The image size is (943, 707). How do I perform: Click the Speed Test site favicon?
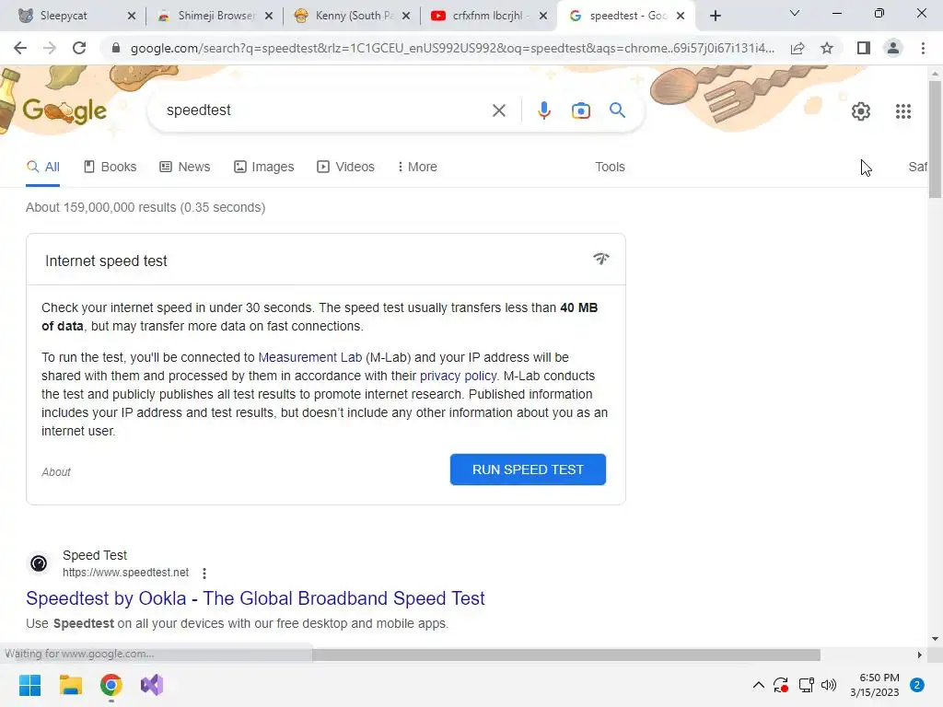(x=39, y=563)
